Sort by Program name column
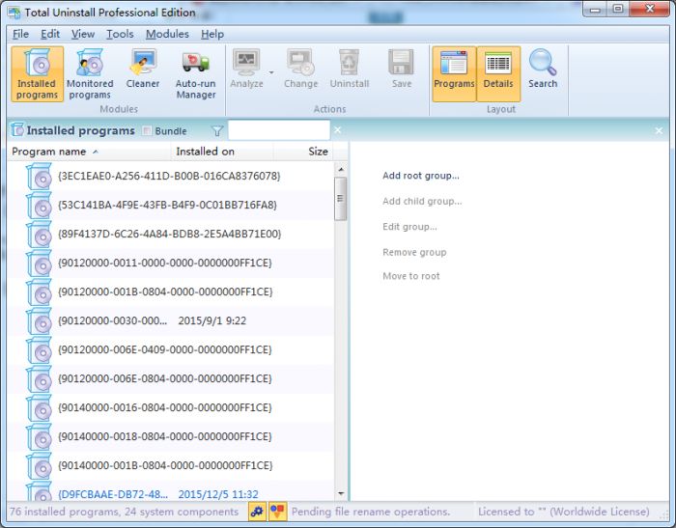 [89, 152]
